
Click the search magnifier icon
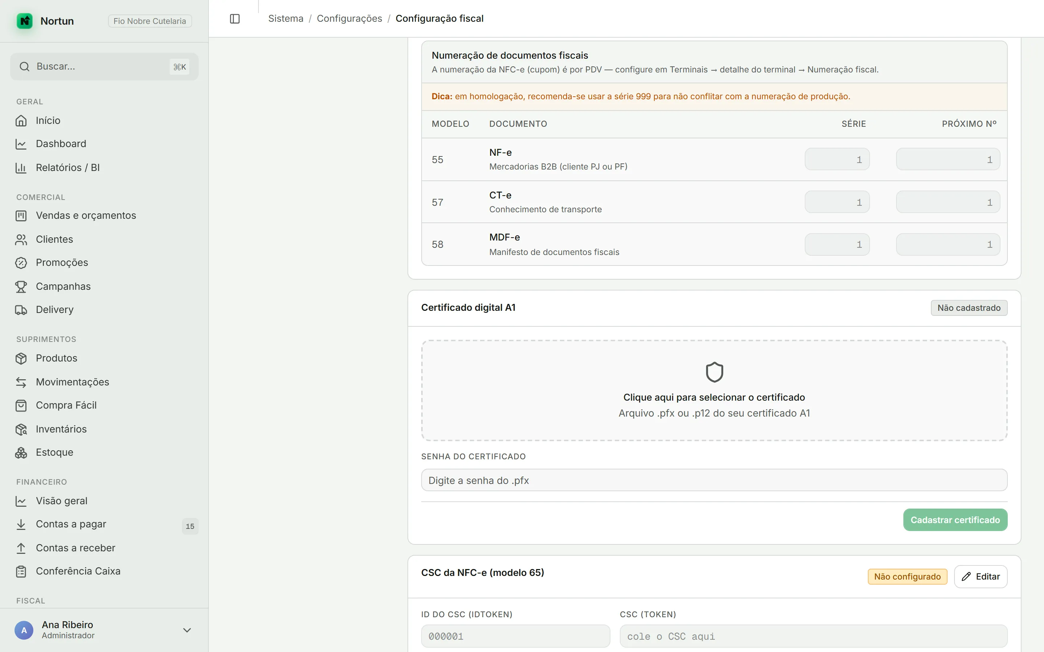click(x=25, y=66)
